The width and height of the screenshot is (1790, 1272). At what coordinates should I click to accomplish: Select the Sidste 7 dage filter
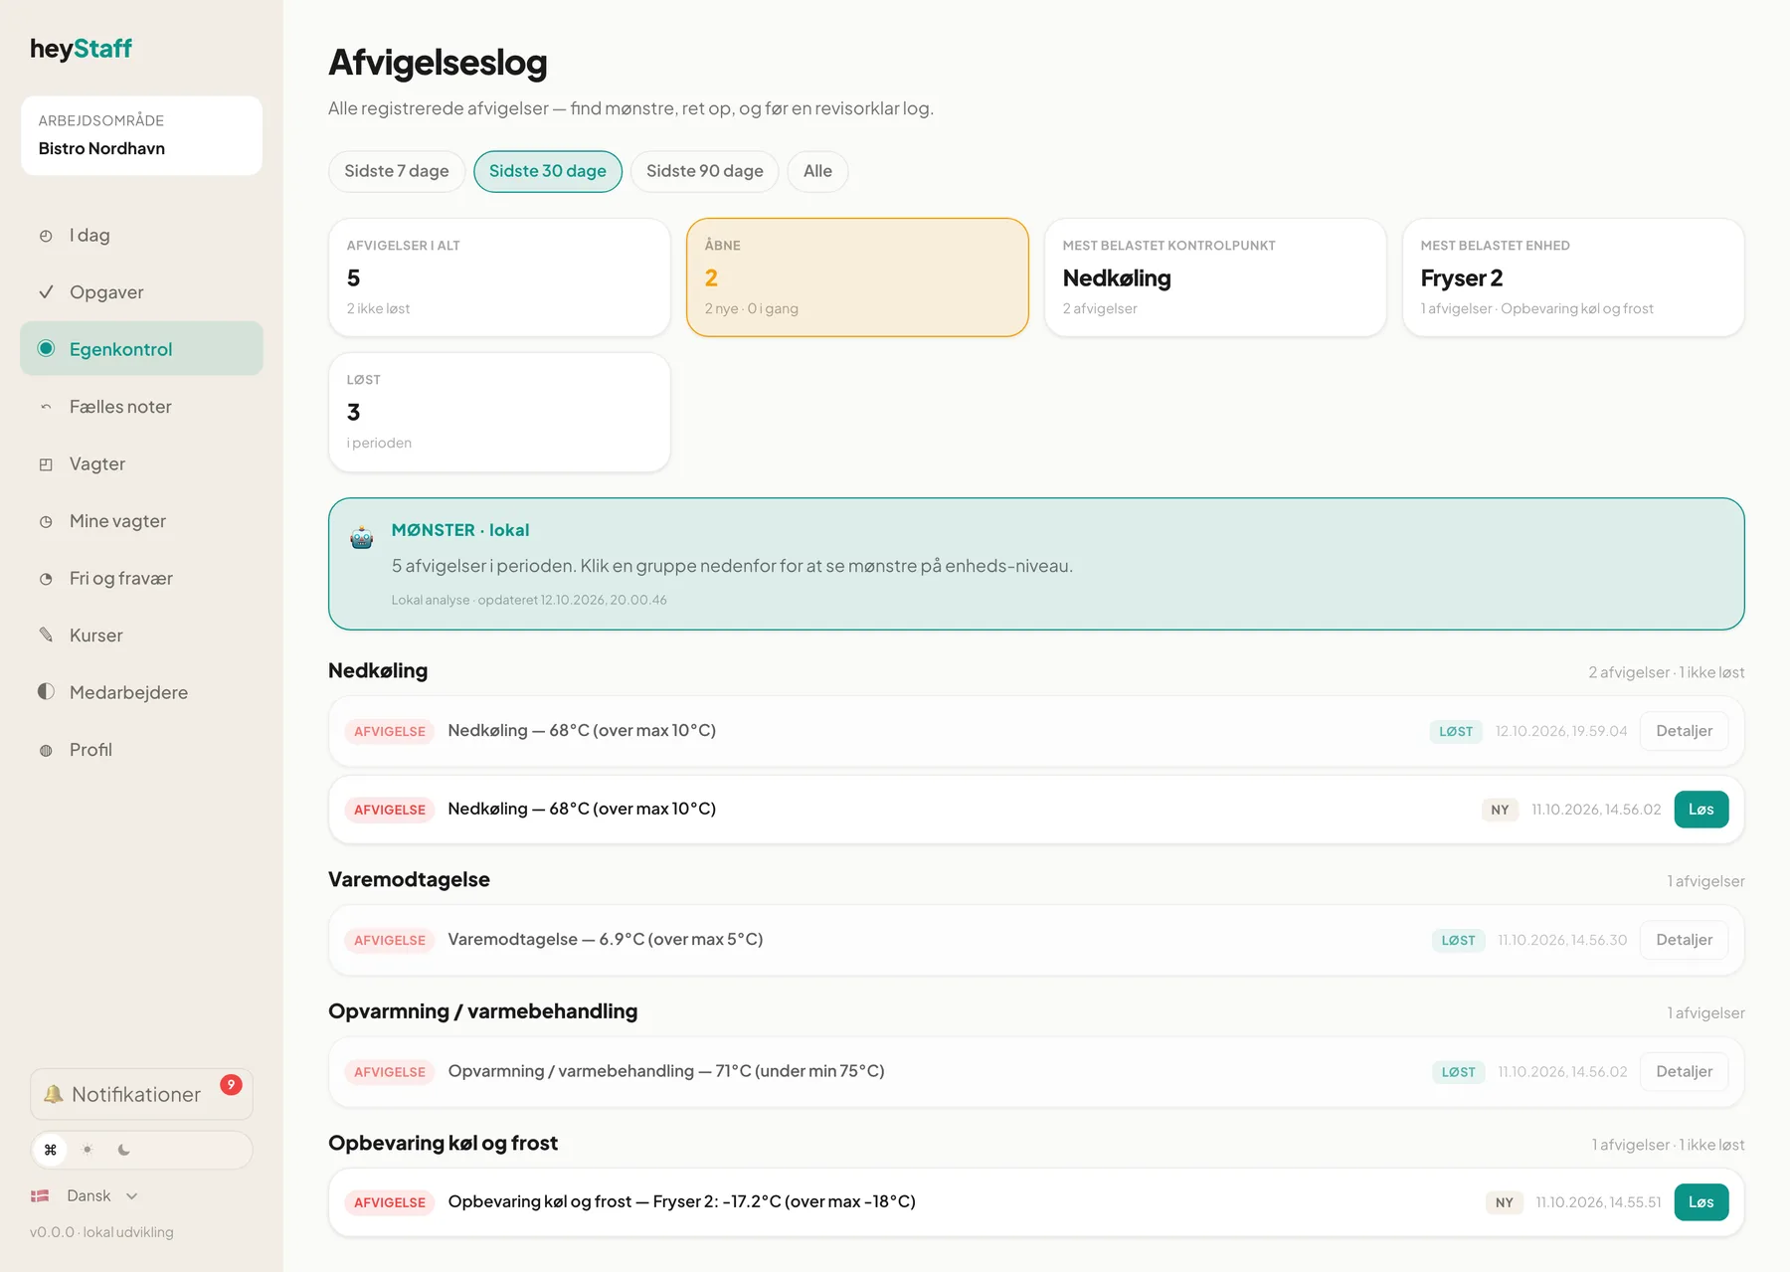click(397, 171)
